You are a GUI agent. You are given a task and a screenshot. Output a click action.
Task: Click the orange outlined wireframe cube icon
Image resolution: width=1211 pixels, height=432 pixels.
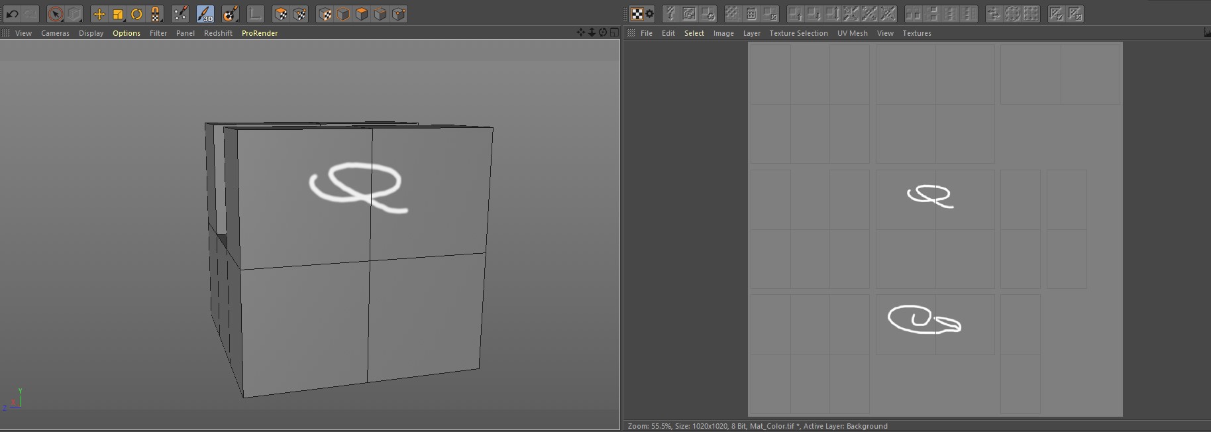pos(343,14)
